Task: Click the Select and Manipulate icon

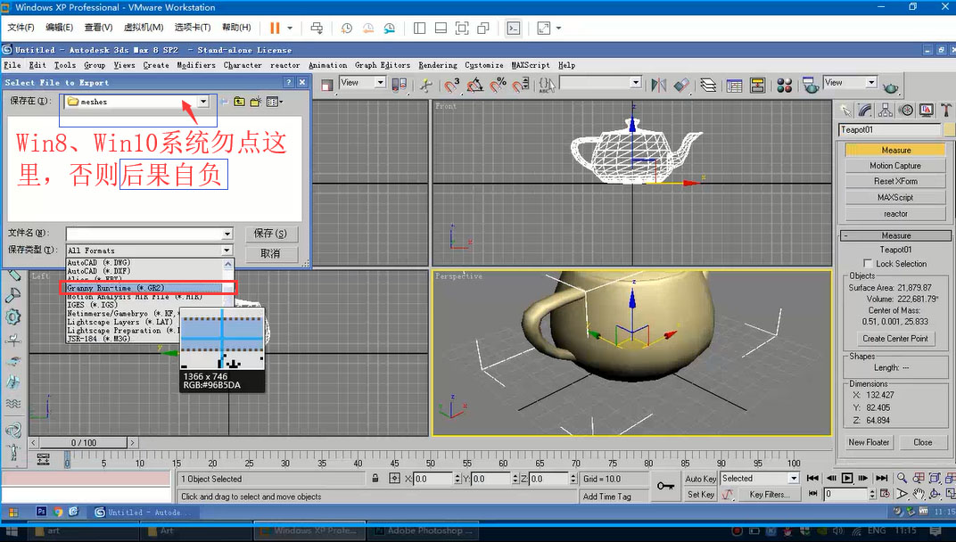Action: click(426, 86)
